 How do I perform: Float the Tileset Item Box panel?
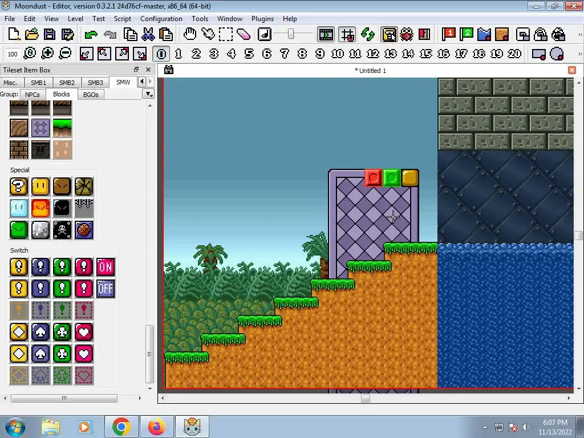point(136,70)
